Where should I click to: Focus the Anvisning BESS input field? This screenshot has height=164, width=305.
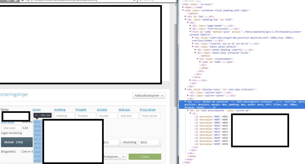149,142
